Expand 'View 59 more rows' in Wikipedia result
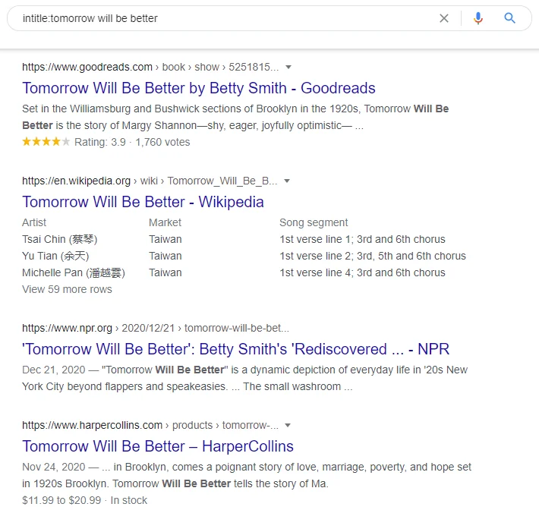 pos(67,289)
